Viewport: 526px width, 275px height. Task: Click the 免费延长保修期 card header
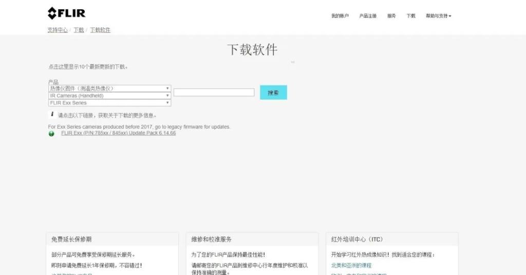(112, 239)
